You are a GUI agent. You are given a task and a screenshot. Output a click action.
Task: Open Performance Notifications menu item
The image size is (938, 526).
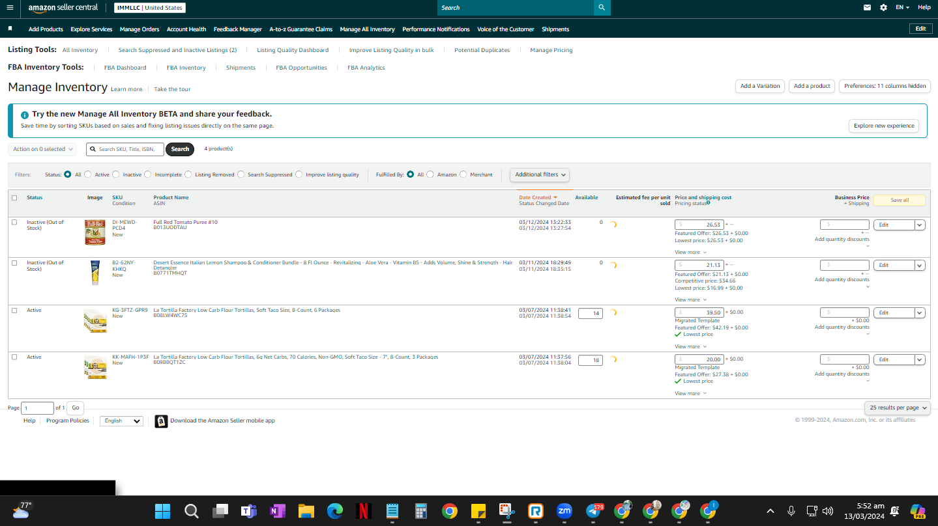(436, 29)
